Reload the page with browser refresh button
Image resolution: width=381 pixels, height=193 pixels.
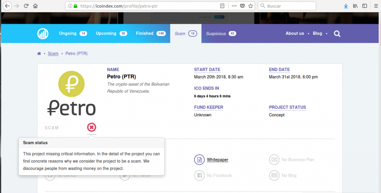click(x=26, y=6)
